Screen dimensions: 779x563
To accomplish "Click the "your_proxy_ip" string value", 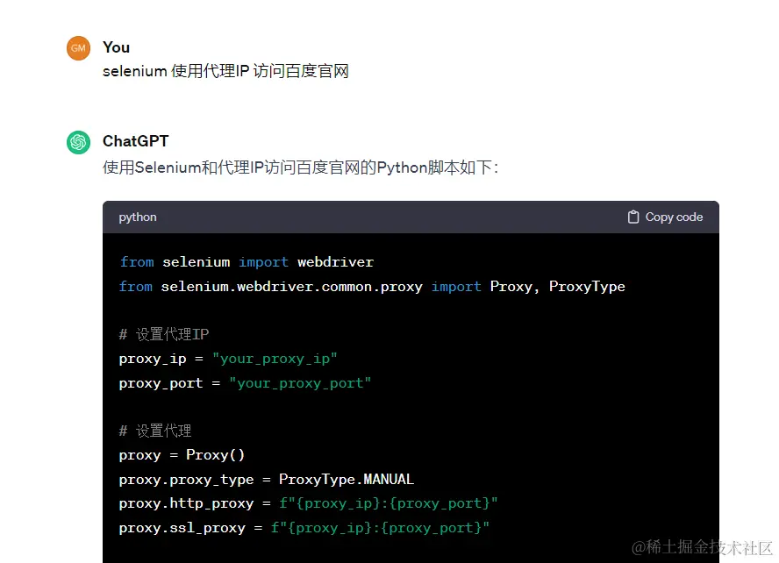I will click(275, 358).
